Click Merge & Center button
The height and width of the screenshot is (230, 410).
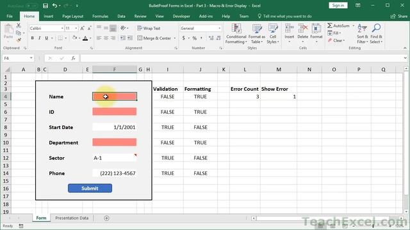coord(154,38)
